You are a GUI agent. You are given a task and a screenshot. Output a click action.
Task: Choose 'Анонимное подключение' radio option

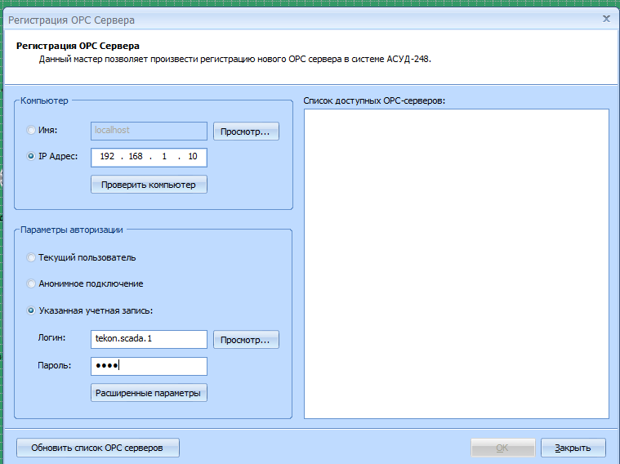(32, 283)
